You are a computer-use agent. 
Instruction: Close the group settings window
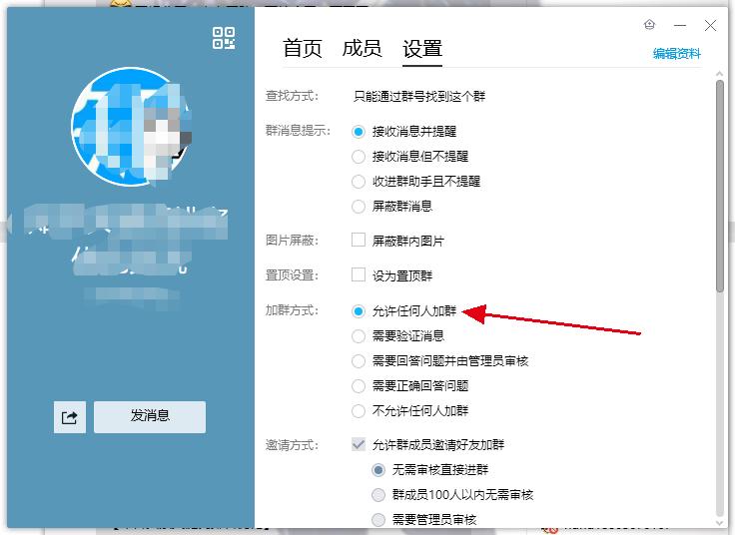click(710, 25)
